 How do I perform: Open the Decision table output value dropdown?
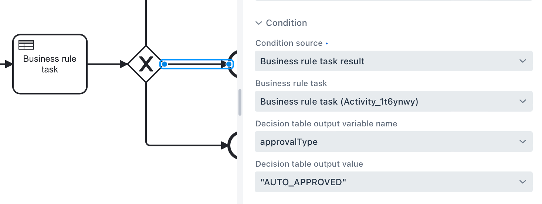point(393,182)
